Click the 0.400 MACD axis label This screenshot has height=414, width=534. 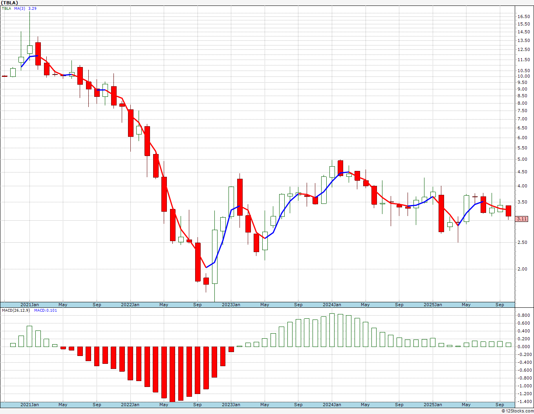pyautogui.click(x=523, y=331)
